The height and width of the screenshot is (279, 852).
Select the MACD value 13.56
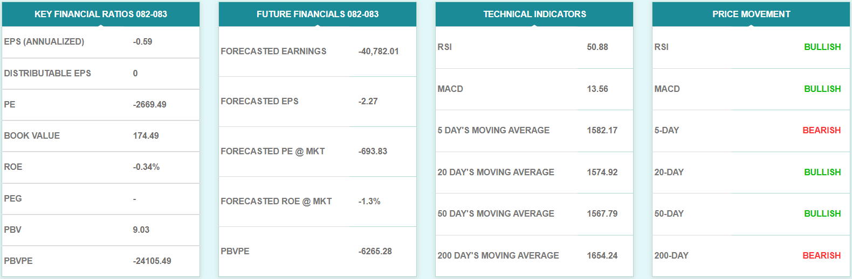tap(597, 89)
